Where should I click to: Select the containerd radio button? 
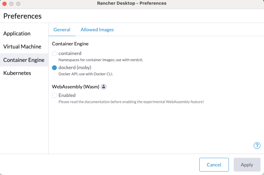(x=54, y=54)
